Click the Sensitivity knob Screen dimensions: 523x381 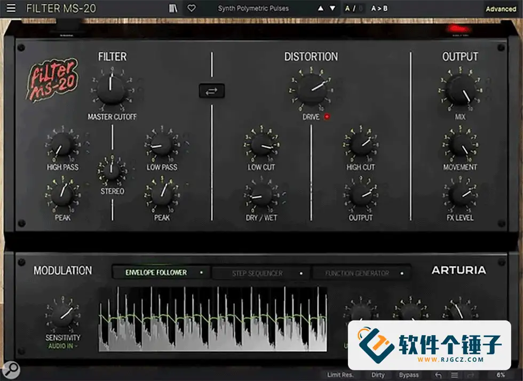click(x=62, y=315)
